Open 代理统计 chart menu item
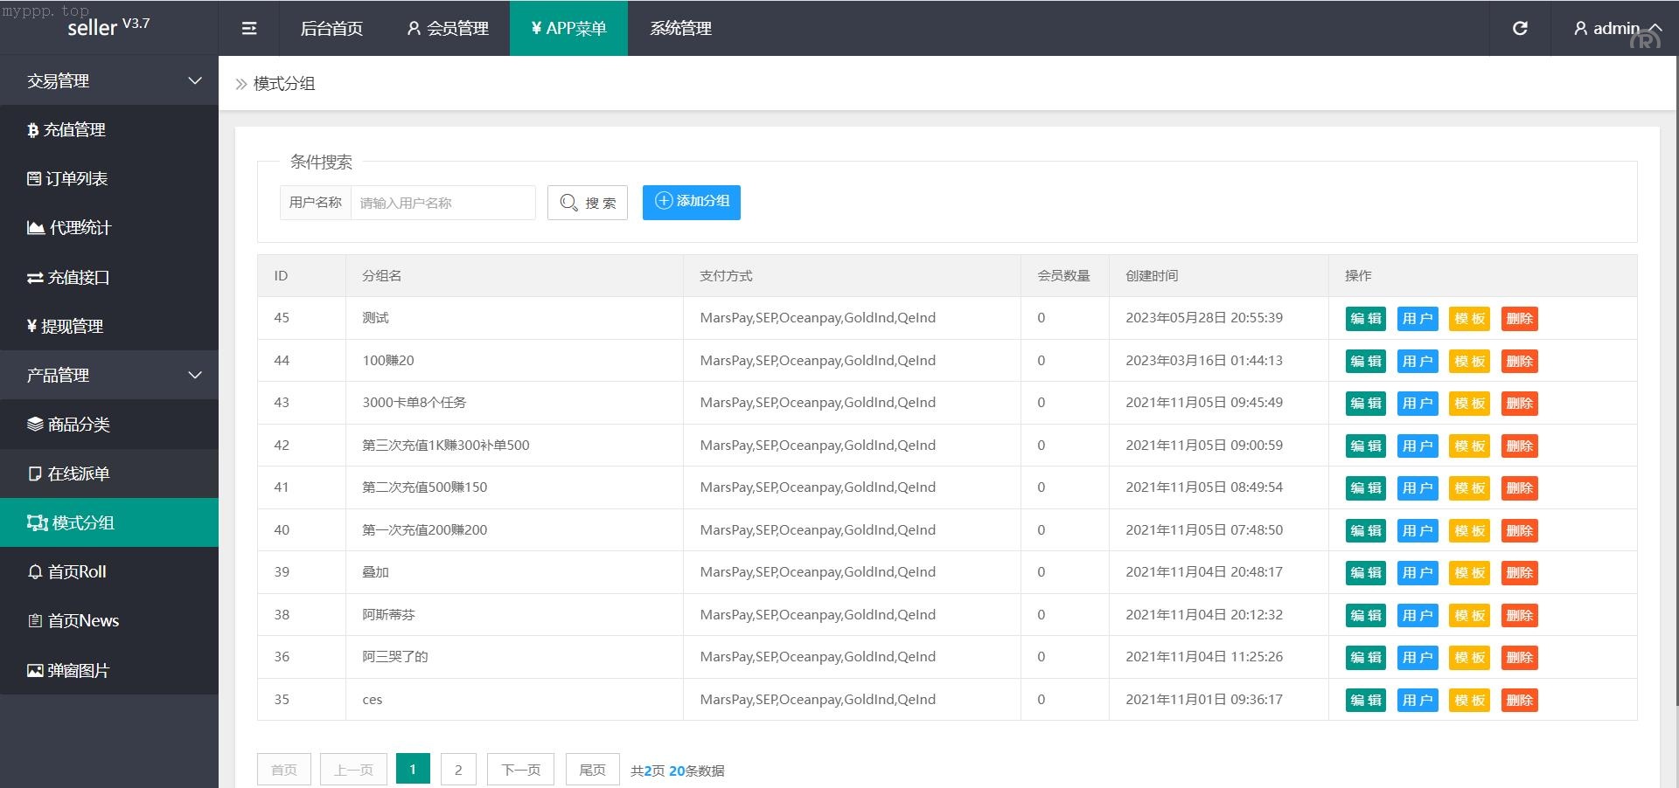 pos(69,228)
